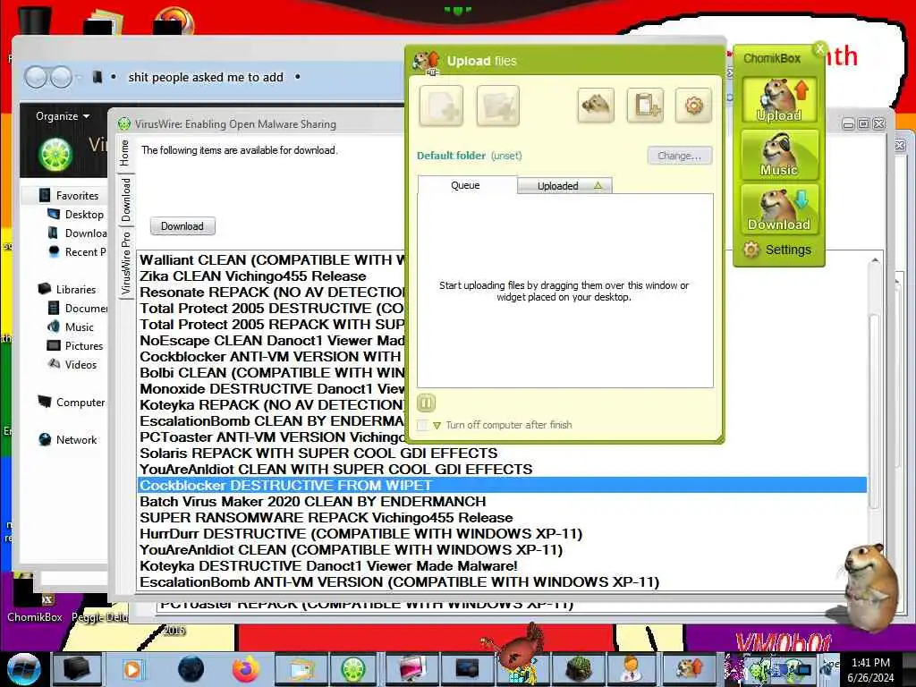
Task: Click the pause queue button in Upload files
Action: coord(427,403)
